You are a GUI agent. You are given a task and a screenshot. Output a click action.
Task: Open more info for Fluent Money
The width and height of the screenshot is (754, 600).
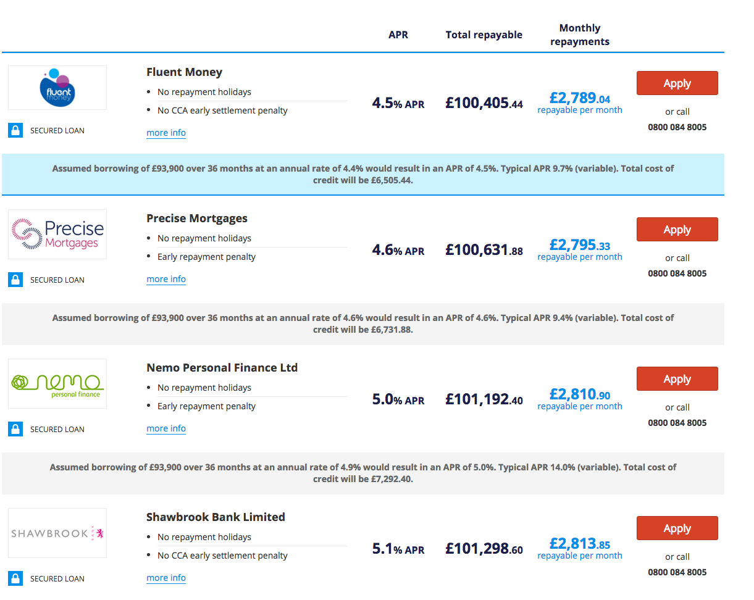tap(166, 133)
